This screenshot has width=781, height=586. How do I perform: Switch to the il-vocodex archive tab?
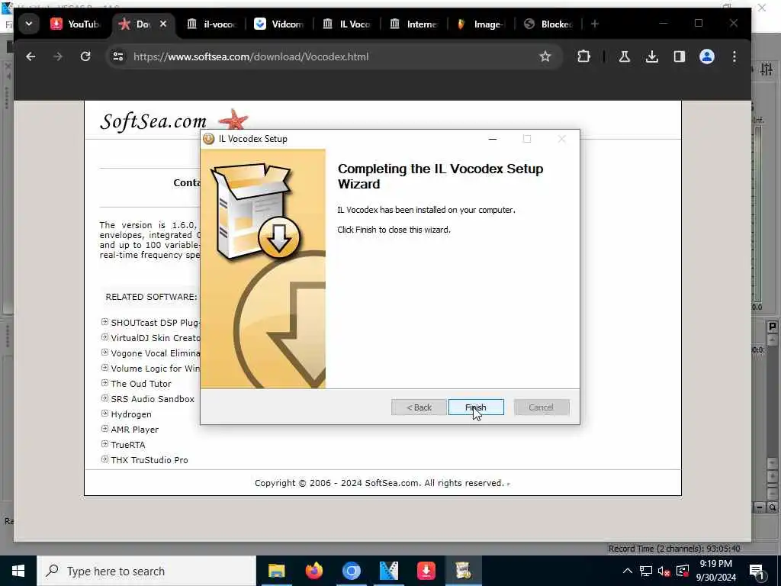pos(212,24)
